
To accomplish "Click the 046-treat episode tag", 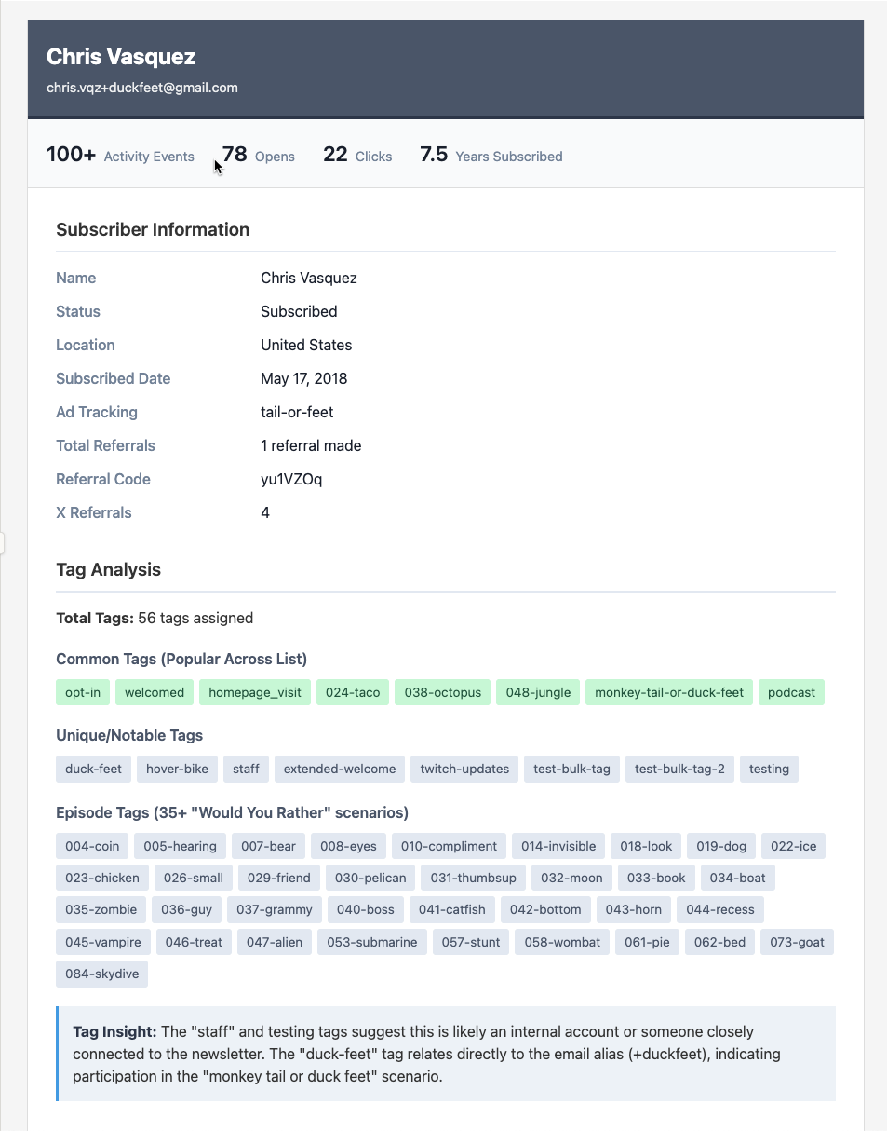I will (194, 942).
